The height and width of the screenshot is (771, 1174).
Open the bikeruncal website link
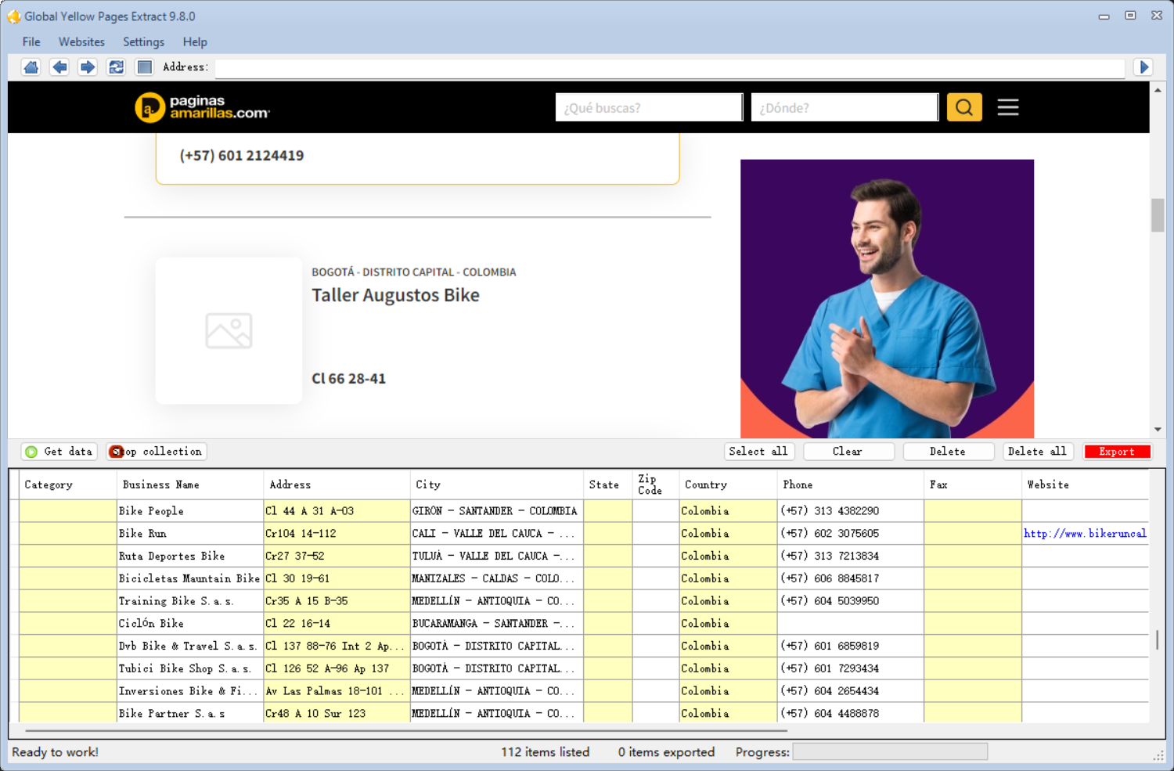(1085, 534)
